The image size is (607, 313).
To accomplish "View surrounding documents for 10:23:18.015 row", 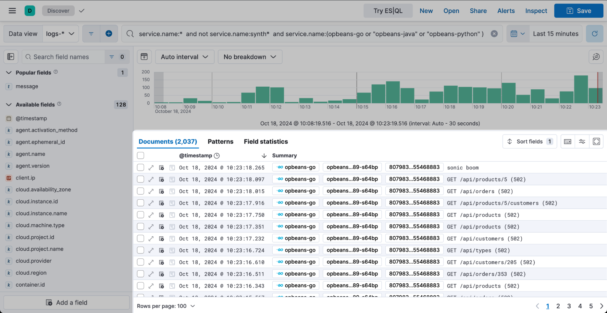I will 162,191.
